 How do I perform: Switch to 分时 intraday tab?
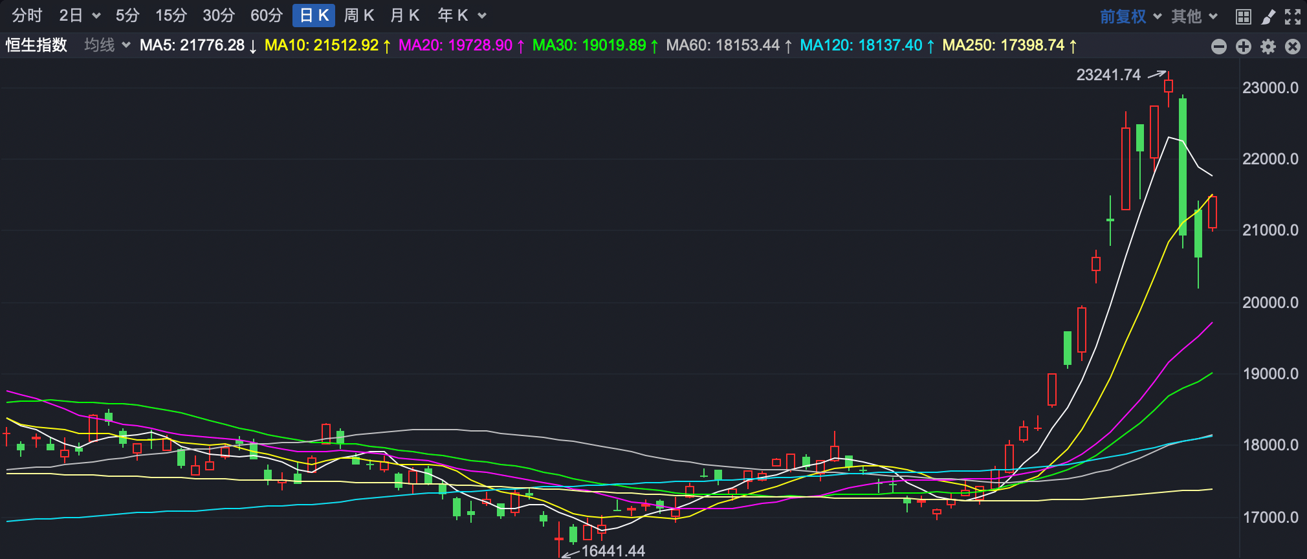pos(27,16)
